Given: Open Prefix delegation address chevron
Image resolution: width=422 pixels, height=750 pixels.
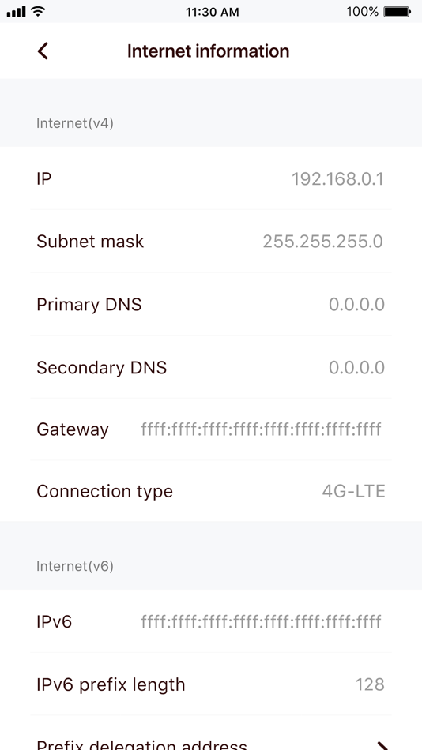Looking at the screenshot, I should (x=382, y=745).
